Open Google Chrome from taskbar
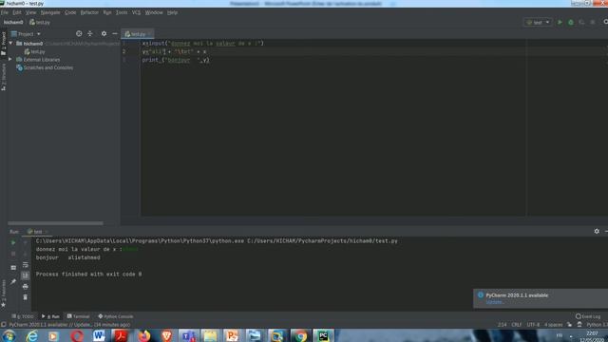 tap(300, 335)
